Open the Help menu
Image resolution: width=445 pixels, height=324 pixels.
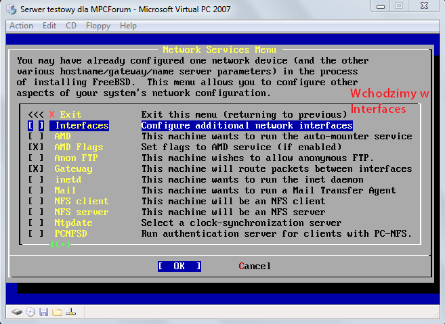pos(128,26)
